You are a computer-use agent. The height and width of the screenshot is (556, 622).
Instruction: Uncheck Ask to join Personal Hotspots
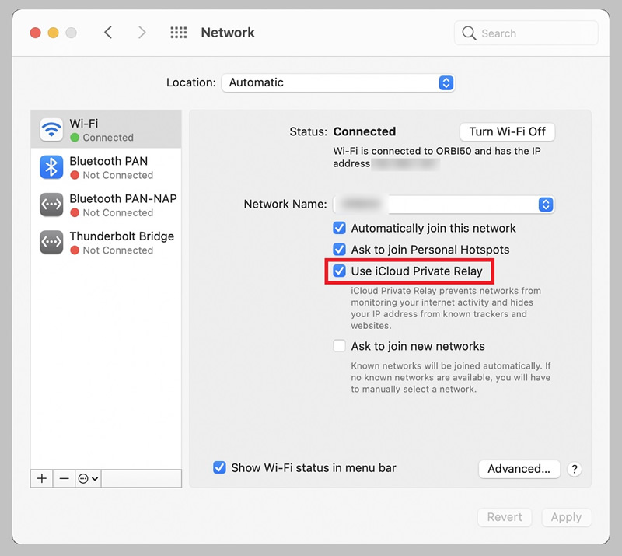click(339, 249)
